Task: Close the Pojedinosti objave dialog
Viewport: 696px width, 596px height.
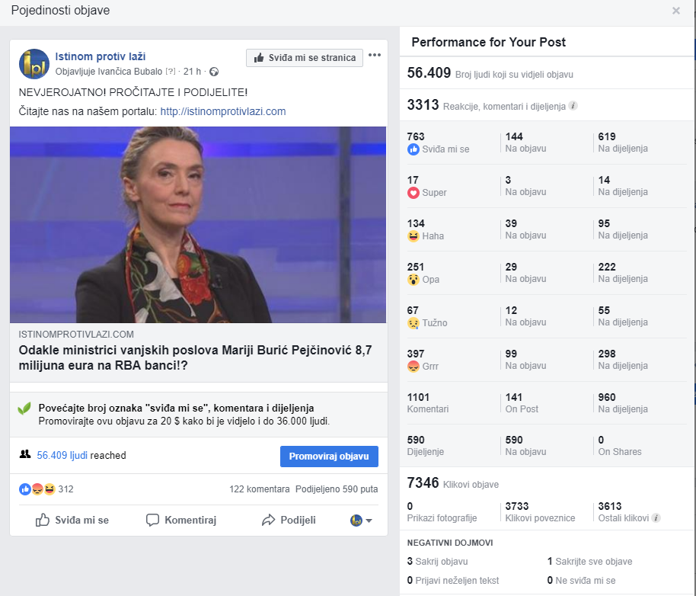Action: click(x=676, y=11)
